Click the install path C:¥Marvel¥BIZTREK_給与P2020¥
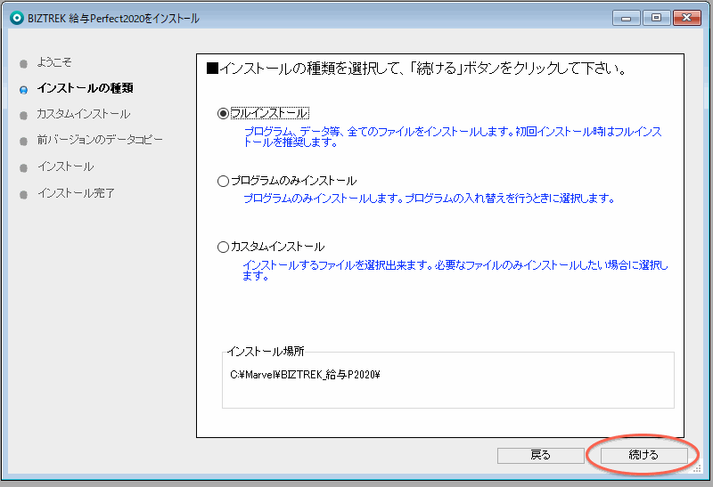Viewport: 713px width, 487px height. 305,375
